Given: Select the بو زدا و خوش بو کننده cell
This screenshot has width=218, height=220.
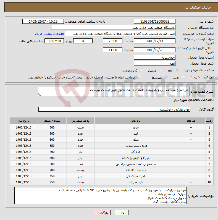Looking at the screenshot, I should 136,158.
